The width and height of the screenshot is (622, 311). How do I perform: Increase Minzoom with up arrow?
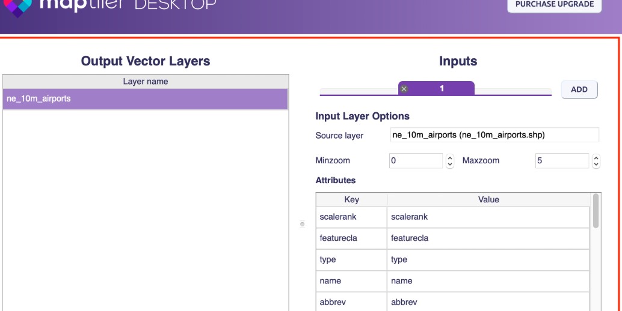coord(450,157)
